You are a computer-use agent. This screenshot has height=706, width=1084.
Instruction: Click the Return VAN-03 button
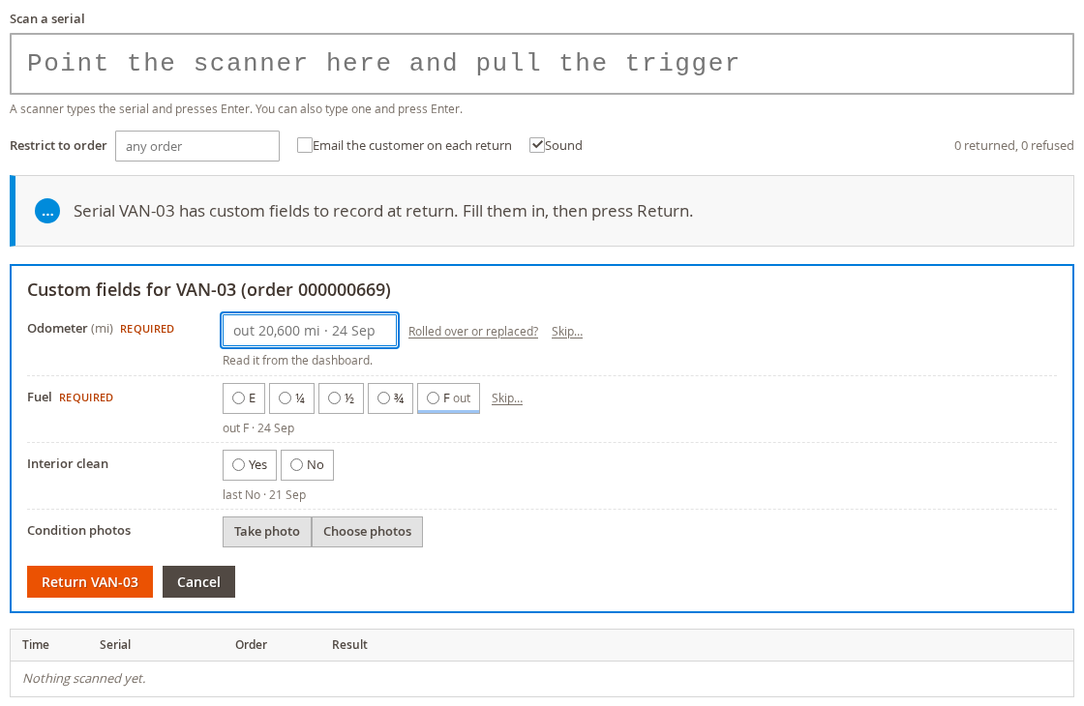(90, 581)
